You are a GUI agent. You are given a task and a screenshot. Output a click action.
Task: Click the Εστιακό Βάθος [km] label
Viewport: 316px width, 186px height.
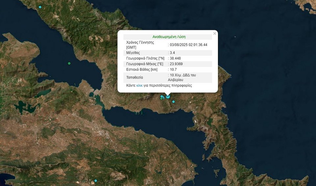pyautogui.click(x=142, y=69)
